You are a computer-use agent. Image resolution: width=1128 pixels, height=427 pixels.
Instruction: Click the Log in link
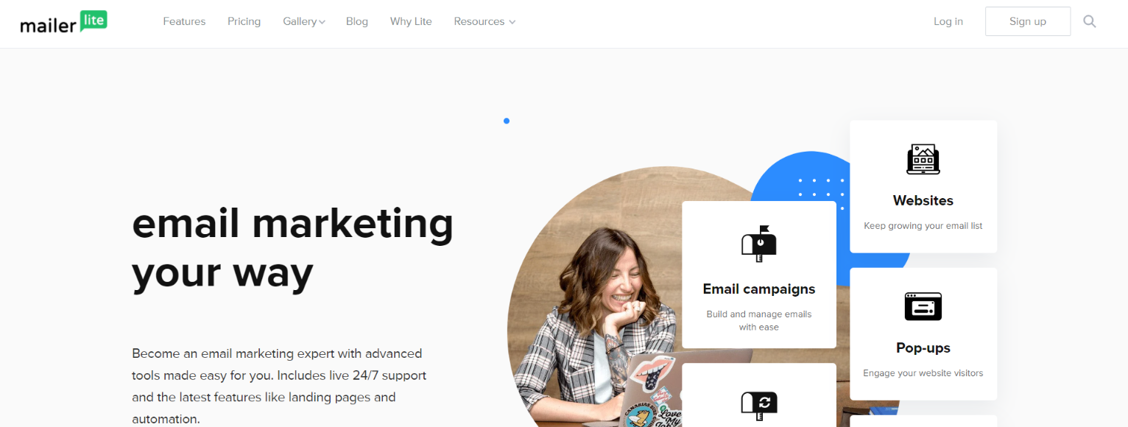[948, 21]
